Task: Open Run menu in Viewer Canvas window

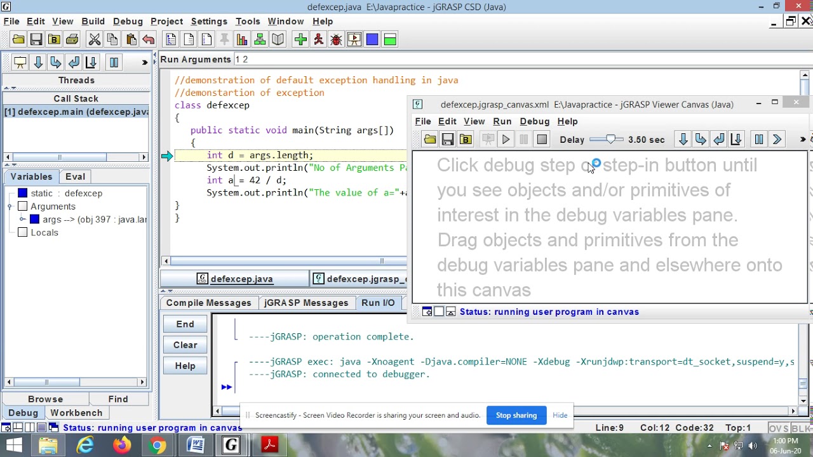Action: click(502, 121)
